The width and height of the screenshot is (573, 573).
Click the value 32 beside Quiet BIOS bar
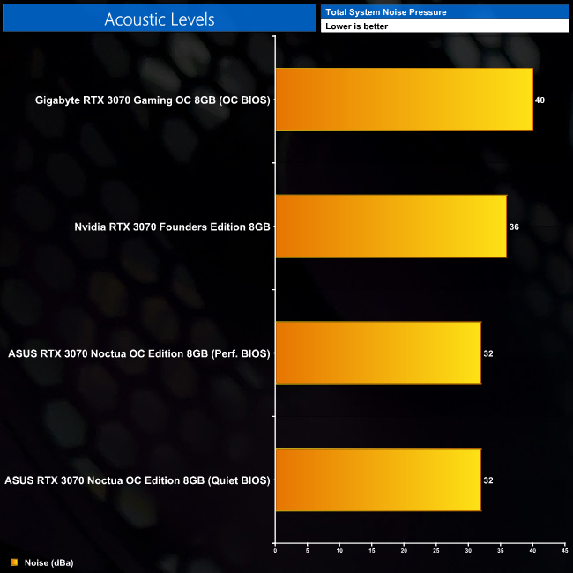click(x=487, y=480)
